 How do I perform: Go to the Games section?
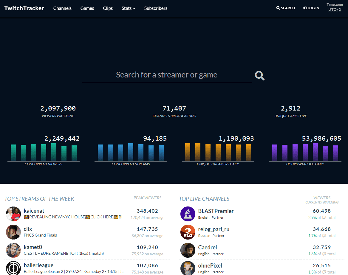(x=87, y=8)
